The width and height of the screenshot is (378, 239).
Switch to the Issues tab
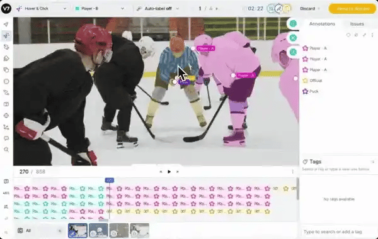[357, 24]
